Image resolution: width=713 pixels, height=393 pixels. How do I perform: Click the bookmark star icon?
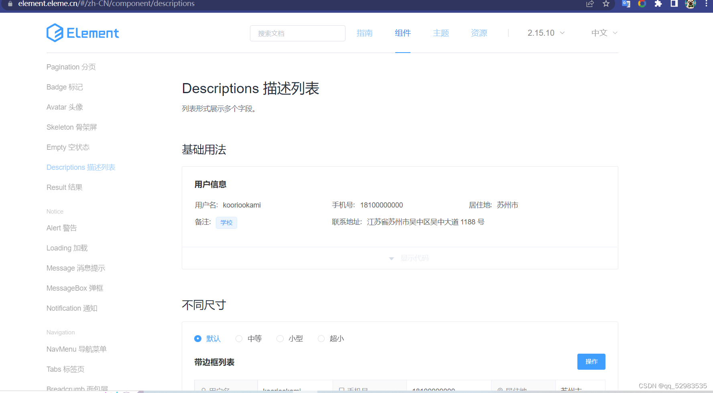[x=606, y=4]
